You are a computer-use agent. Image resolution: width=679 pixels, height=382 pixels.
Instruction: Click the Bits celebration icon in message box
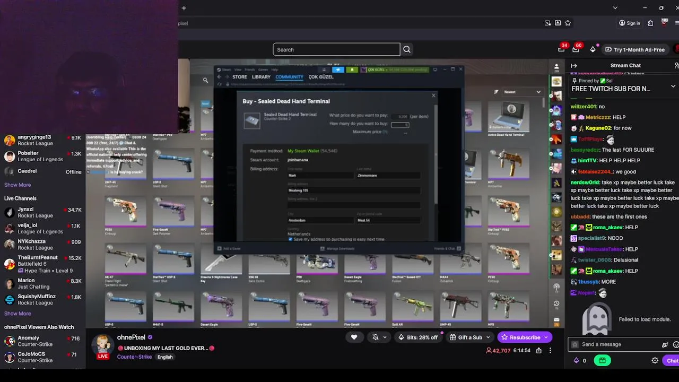[x=665, y=344]
